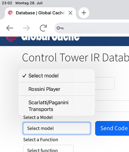This screenshot has height=152, width=129.
Task: Click the red Global Caché logo
Action: (12, 39)
